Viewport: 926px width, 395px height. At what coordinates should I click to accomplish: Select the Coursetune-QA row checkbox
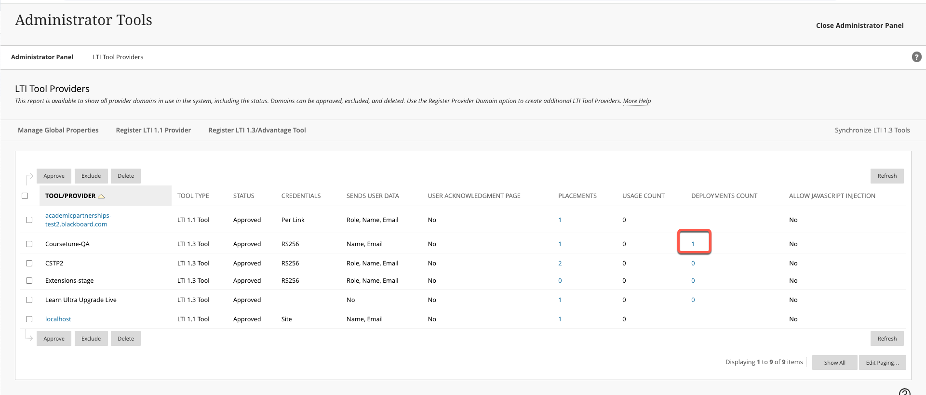tap(29, 244)
